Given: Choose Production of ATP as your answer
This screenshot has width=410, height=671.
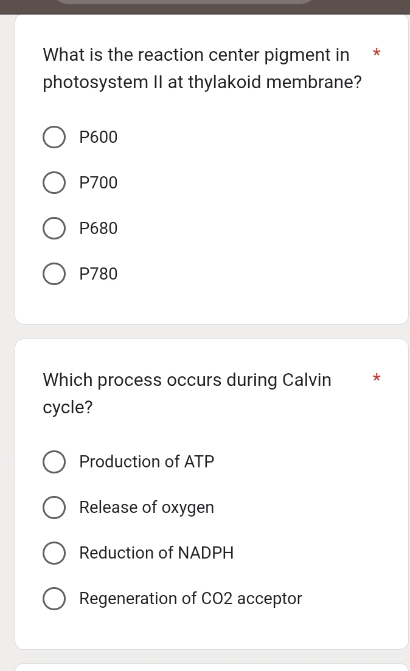Looking at the screenshot, I should pos(54,462).
